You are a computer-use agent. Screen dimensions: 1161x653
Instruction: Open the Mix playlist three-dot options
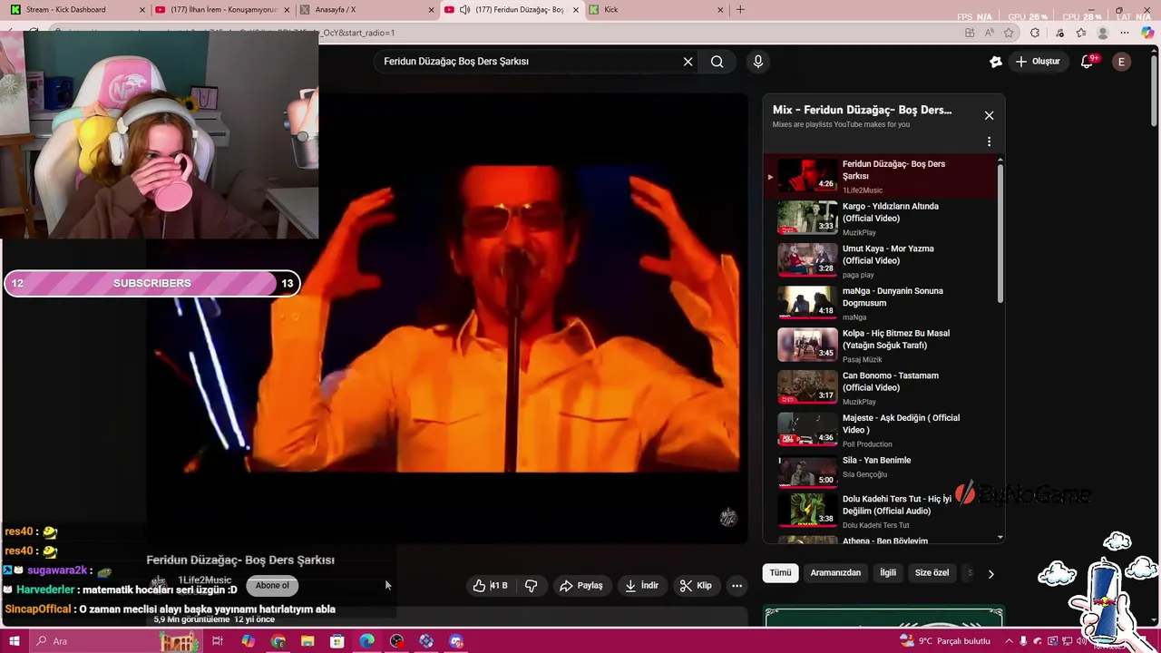click(989, 141)
